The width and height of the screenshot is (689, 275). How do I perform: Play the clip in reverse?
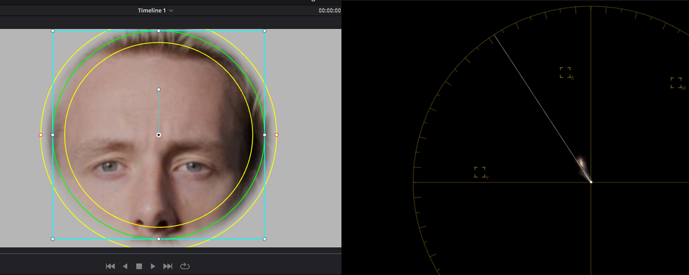[125, 266]
